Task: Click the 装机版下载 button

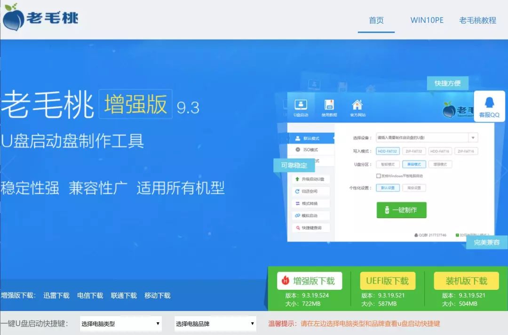Action: (x=466, y=281)
